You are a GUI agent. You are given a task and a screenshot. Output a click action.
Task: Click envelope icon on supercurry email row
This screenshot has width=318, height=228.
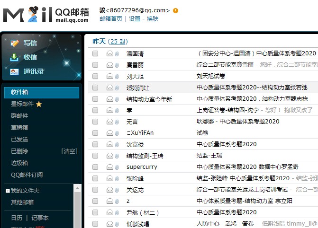109,167
